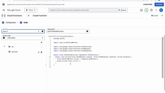Image resolution: width=165 pixels, height=93 pixels.
Task: Click the 'public class HelloHttpFunction' line
Action: coord(76,55)
